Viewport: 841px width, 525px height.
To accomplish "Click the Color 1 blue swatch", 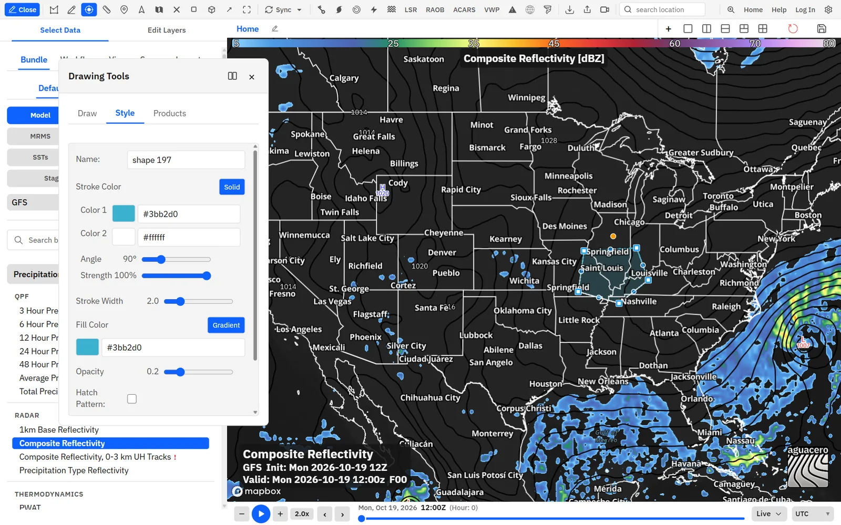I will (x=124, y=214).
